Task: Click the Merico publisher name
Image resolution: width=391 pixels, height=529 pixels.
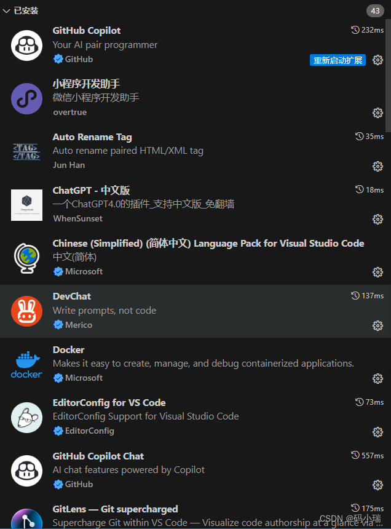Action: [79, 325]
